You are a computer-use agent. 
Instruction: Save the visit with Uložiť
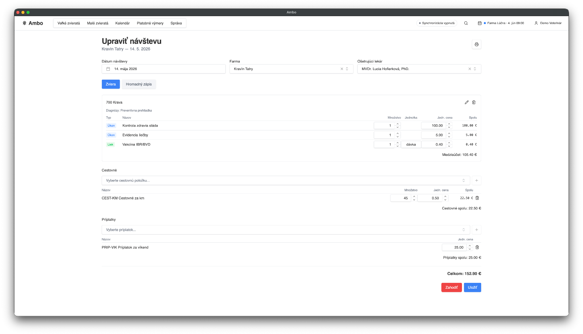tap(473, 287)
